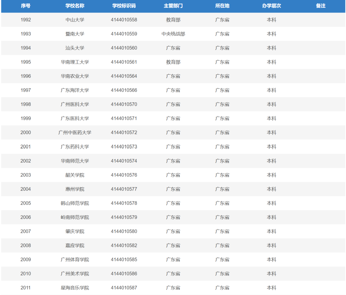Click the 序号 column header
The height and width of the screenshot is (295, 346).
26,6
